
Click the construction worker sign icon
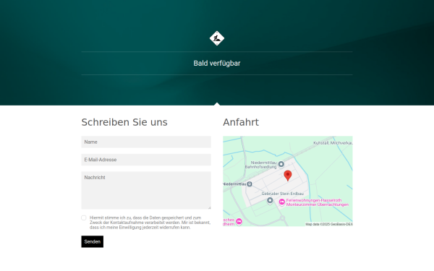pyautogui.click(x=217, y=38)
